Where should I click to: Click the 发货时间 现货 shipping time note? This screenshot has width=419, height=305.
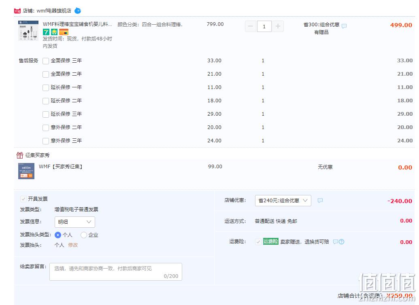click(77, 42)
